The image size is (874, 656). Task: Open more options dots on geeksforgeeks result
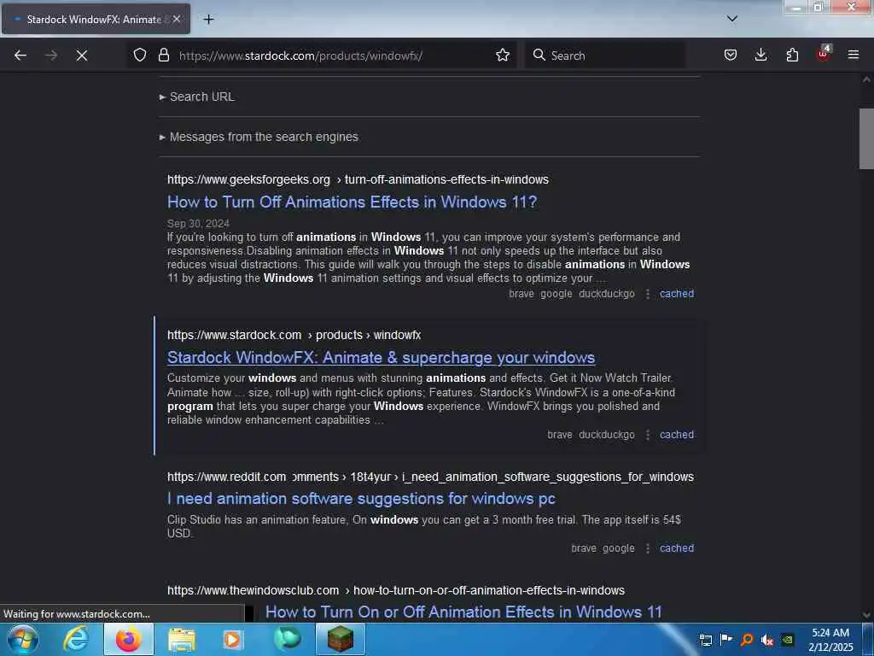648,294
